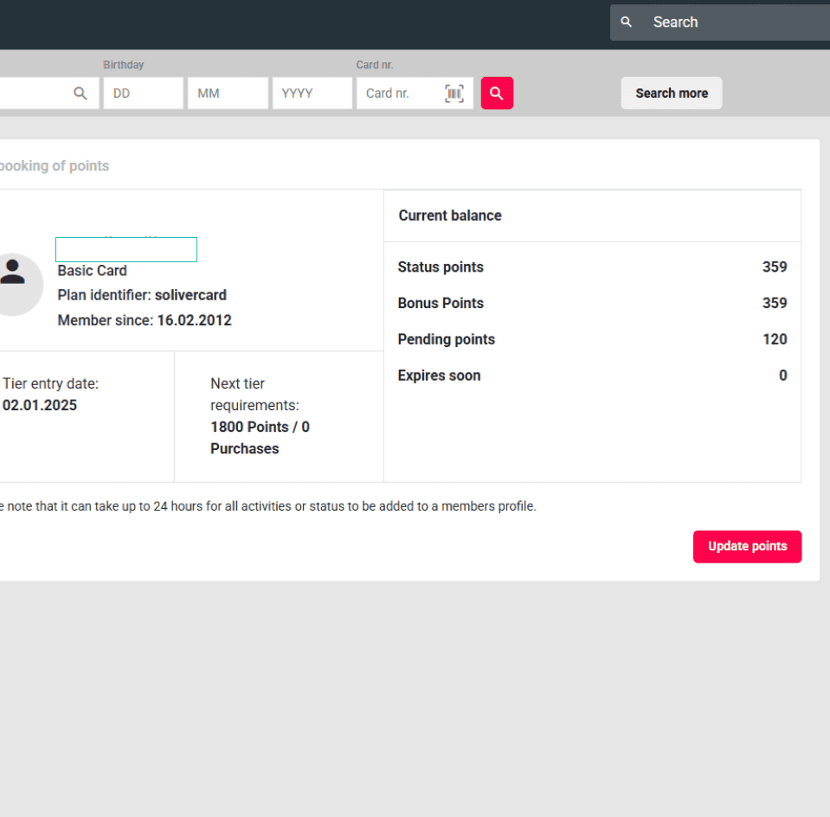
Task: Click the Pending points label
Action: coord(446,339)
